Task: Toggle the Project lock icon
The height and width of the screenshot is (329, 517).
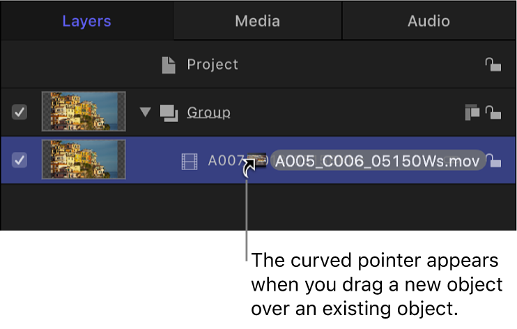Action: point(493,65)
